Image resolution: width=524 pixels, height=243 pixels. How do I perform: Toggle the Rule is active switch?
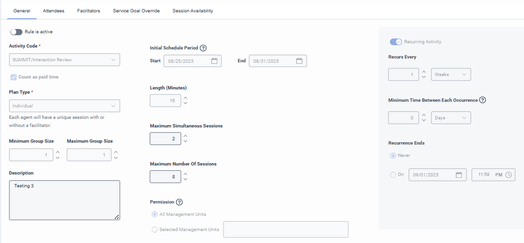(x=16, y=32)
